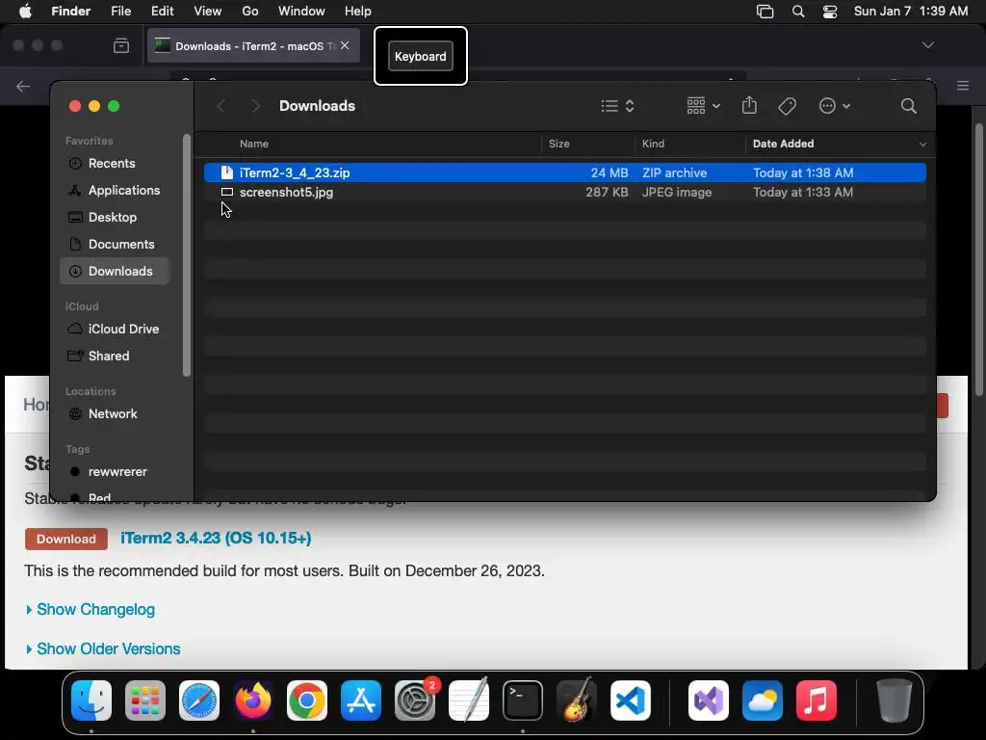The image size is (986, 740).
Task: Go back in Finder window
Action: click(221, 106)
